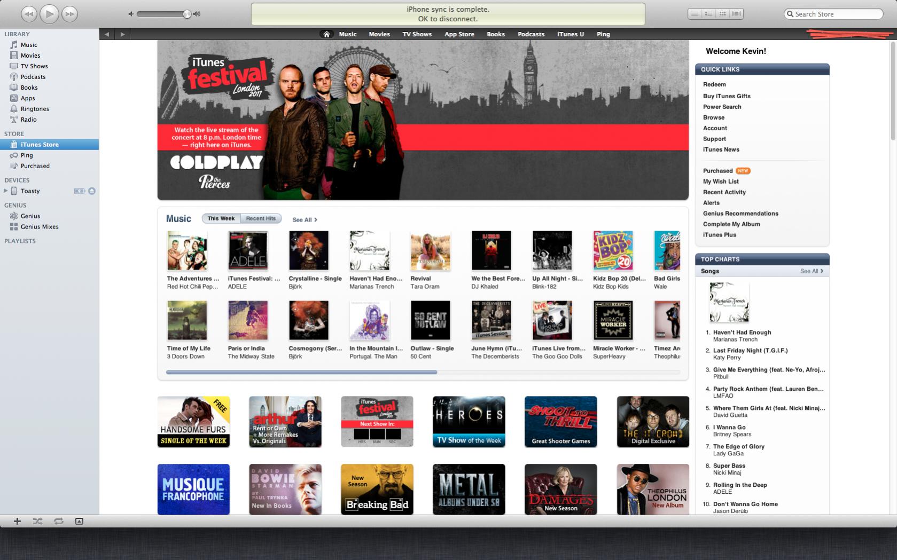Click the Search Store field
Image resolution: width=897 pixels, height=560 pixels.
[x=833, y=14]
